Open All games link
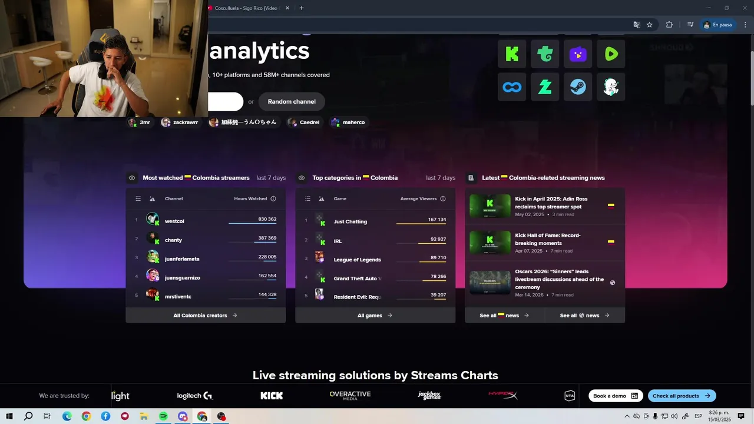754x424 pixels. coord(375,316)
